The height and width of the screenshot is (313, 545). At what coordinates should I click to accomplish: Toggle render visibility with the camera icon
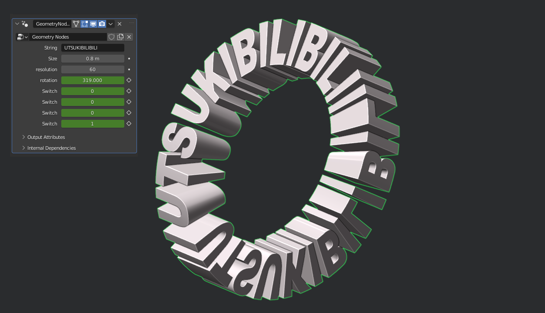coord(102,24)
